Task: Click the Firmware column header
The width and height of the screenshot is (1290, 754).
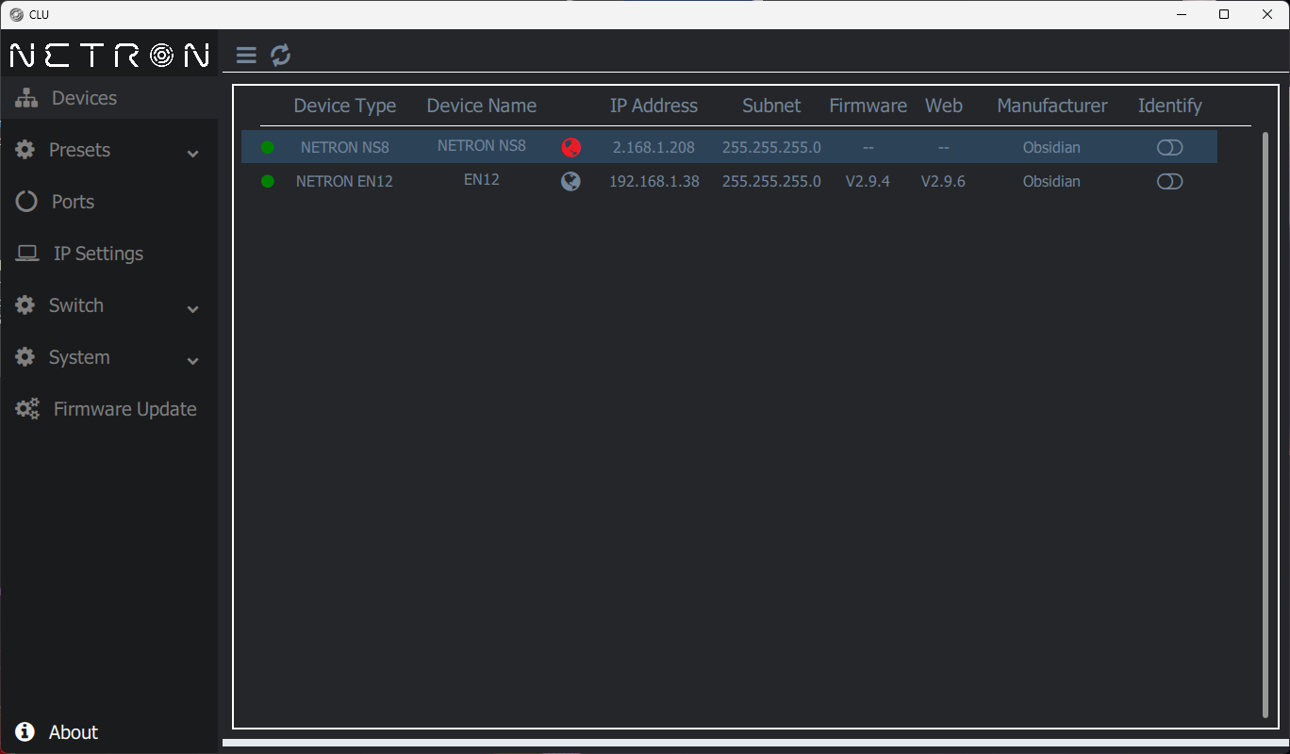Action: [x=868, y=106]
